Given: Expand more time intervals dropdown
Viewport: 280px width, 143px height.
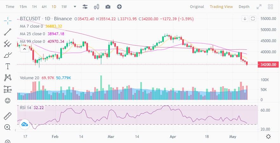Looking at the screenshot, I should pyautogui.click(x=75, y=7).
